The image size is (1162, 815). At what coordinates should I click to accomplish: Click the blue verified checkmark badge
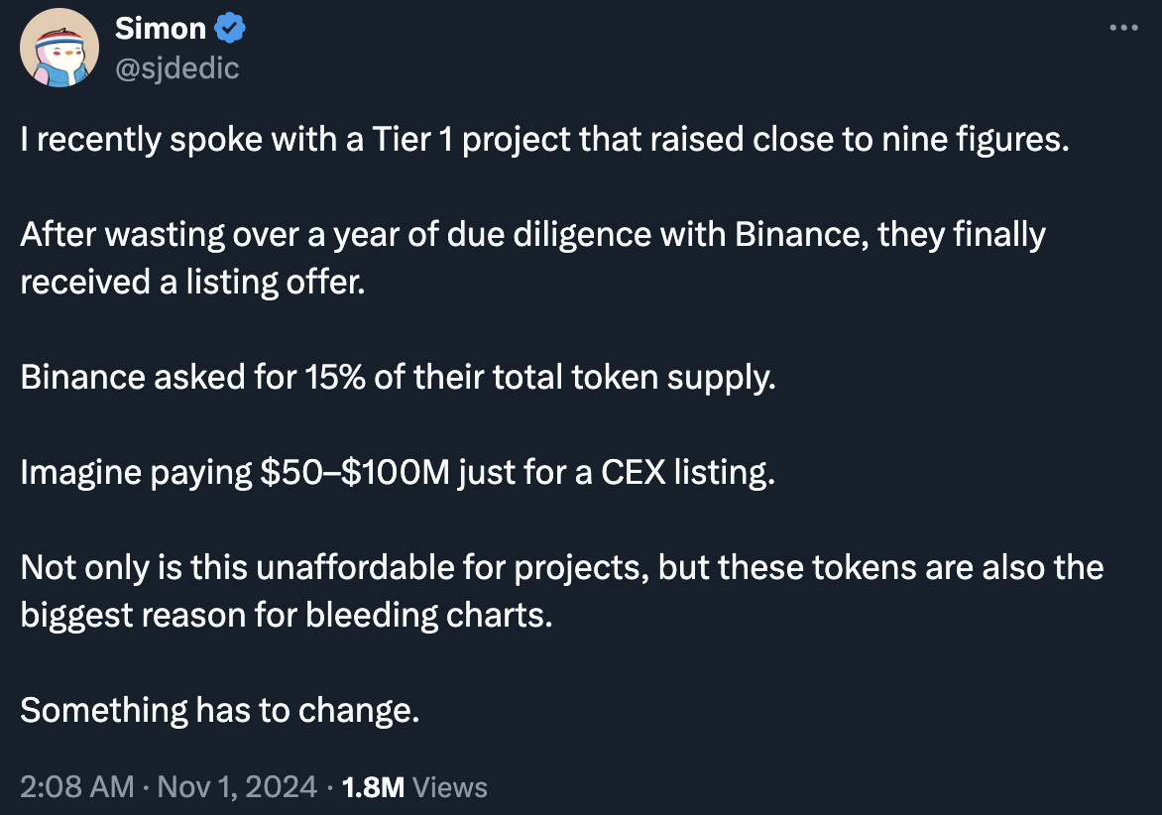[x=230, y=29]
